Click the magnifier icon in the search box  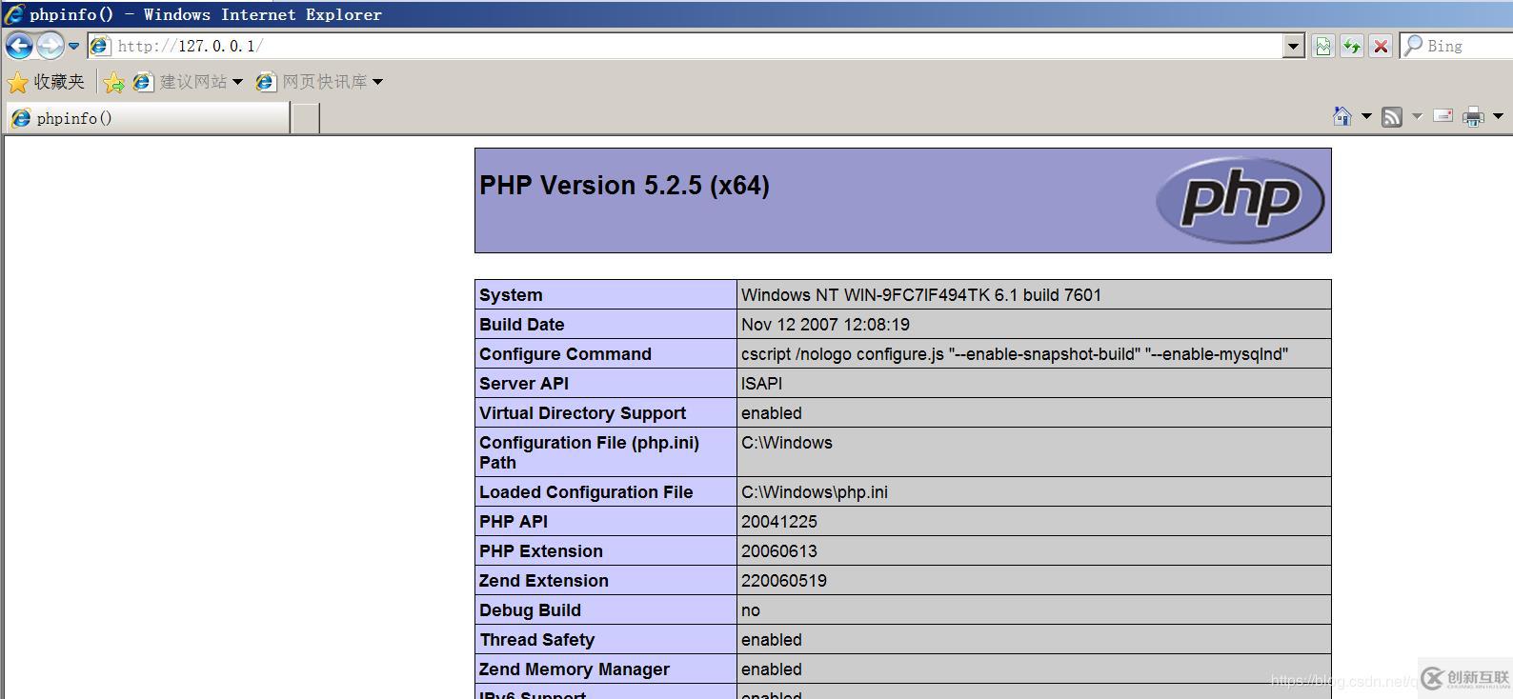1414,46
